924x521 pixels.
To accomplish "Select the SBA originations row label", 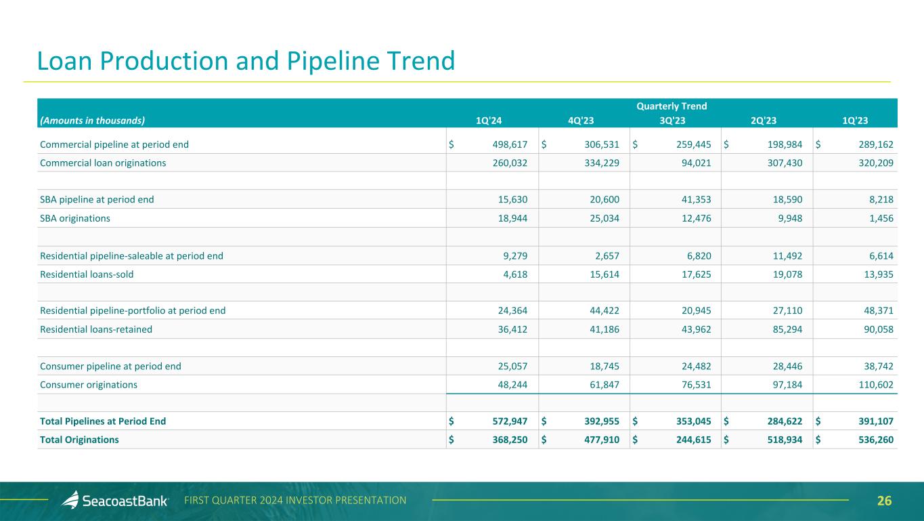I will pyautogui.click(x=75, y=219).
